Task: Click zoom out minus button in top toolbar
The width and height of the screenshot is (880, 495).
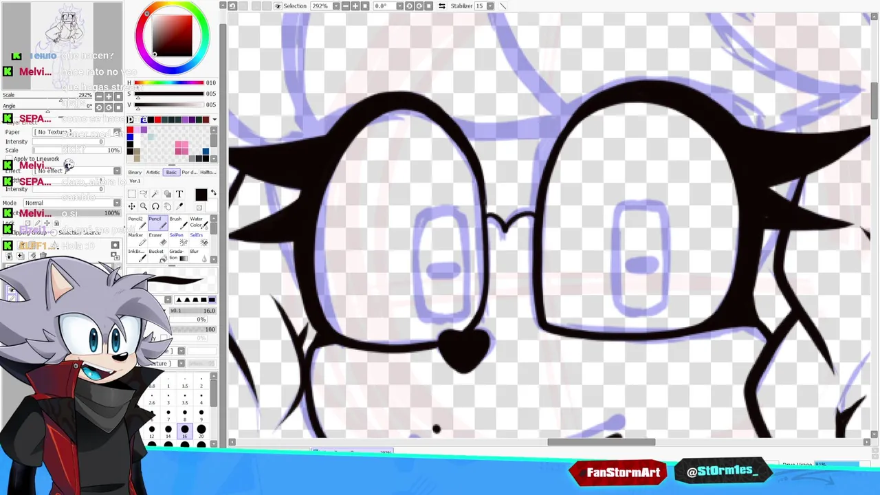Action: click(346, 5)
